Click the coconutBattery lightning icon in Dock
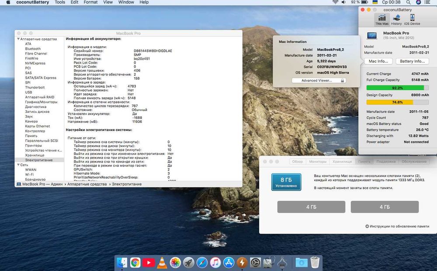The image size is (437, 271). point(242,262)
